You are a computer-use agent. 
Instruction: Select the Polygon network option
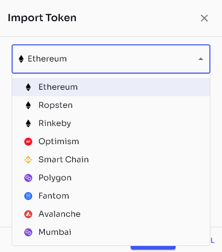(x=111, y=178)
